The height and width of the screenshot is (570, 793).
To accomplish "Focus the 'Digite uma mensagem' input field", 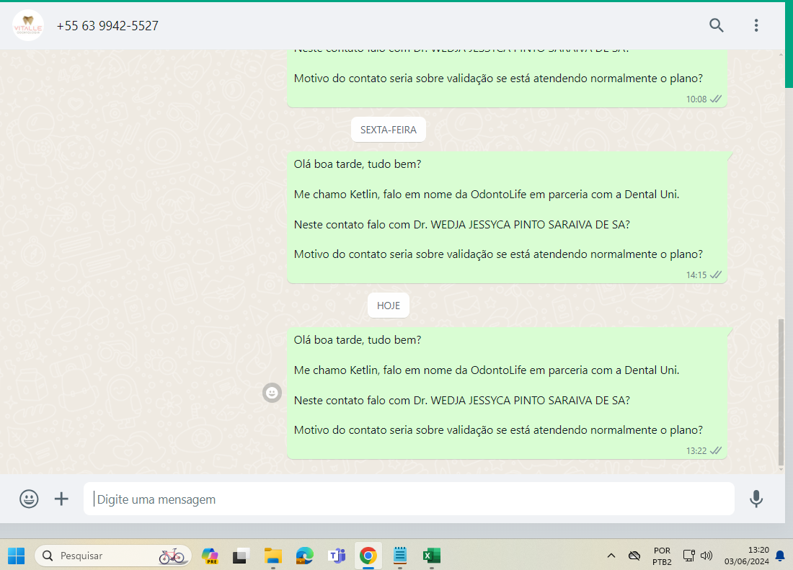I will click(409, 499).
